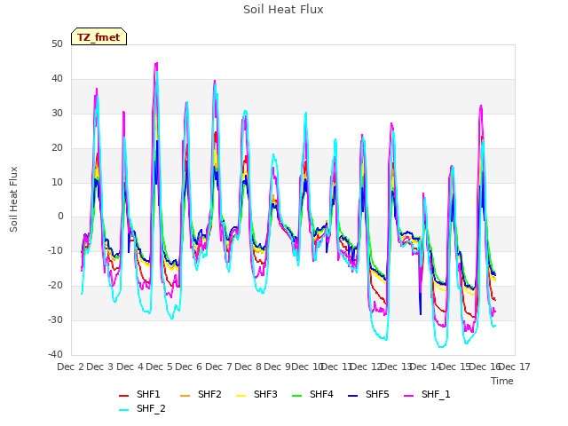Select the SHF1 legend entry
The width and height of the screenshot is (568, 426).
pyautogui.click(x=139, y=394)
